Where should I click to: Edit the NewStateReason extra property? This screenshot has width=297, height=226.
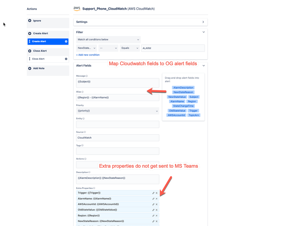(x=153, y=221)
